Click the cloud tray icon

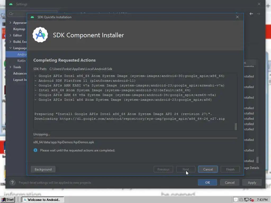pyautogui.click(x=241, y=200)
